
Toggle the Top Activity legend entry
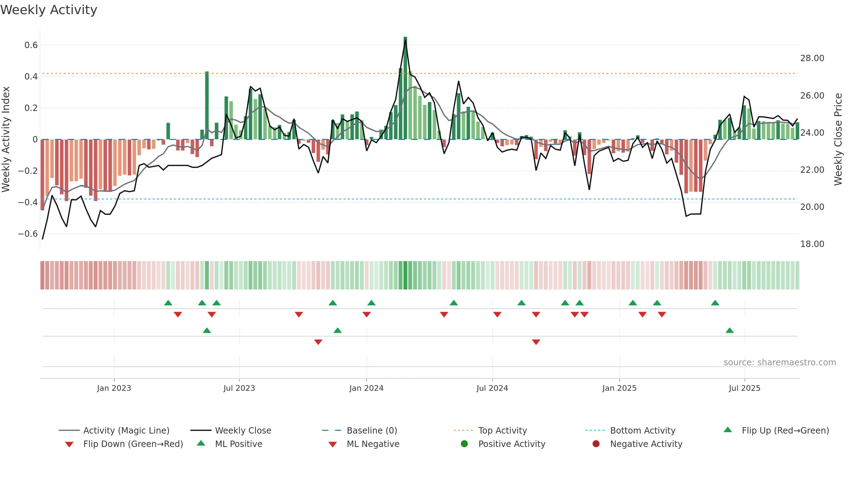coord(490,430)
